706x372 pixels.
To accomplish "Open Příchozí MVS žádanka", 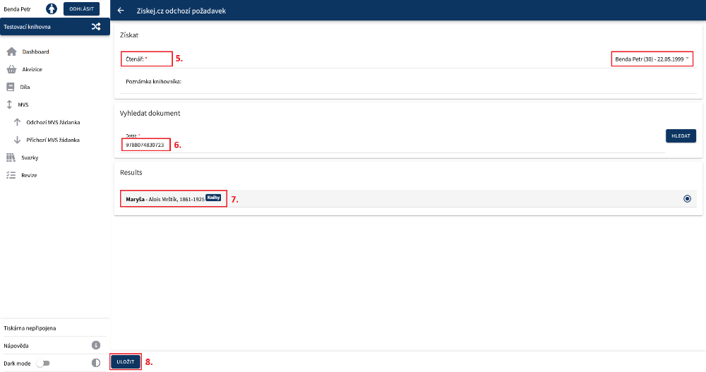I will [52, 140].
